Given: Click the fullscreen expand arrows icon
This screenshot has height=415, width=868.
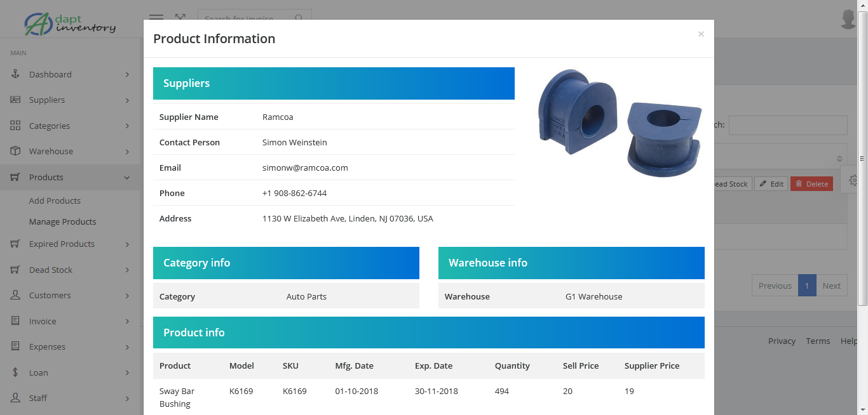Looking at the screenshot, I should click(x=180, y=18).
